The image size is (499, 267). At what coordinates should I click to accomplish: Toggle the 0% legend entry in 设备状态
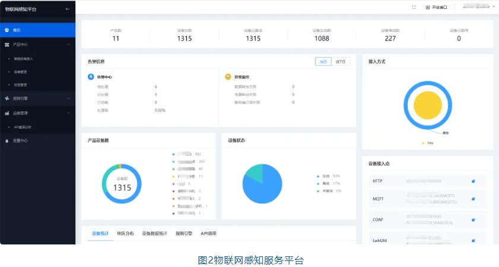pyautogui.click(x=329, y=191)
